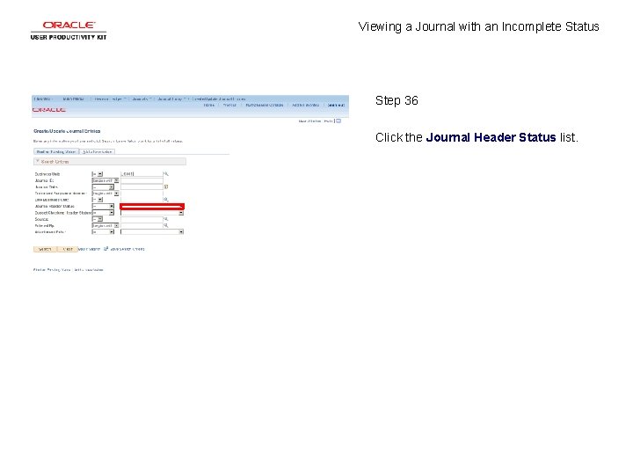Click the Clear button
This screenshot has height=475, width=633.
point(68,249)
